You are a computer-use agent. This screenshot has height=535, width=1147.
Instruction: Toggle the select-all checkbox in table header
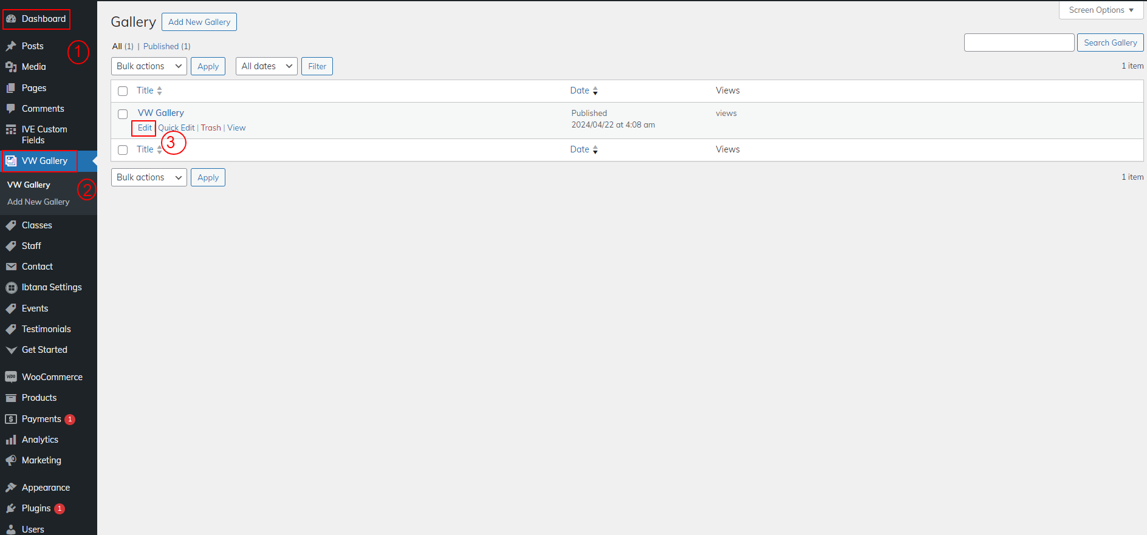(x=123, y=91)
